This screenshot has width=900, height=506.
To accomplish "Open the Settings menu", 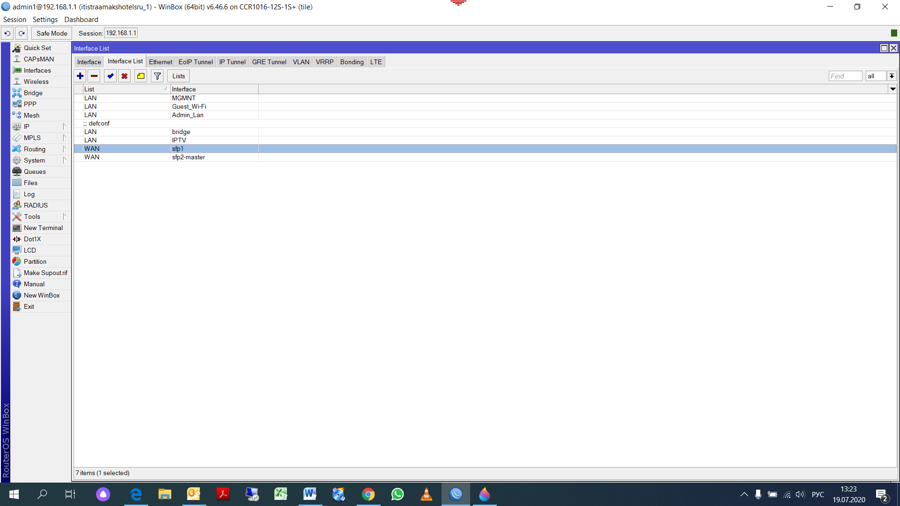I will coord(45,20).
